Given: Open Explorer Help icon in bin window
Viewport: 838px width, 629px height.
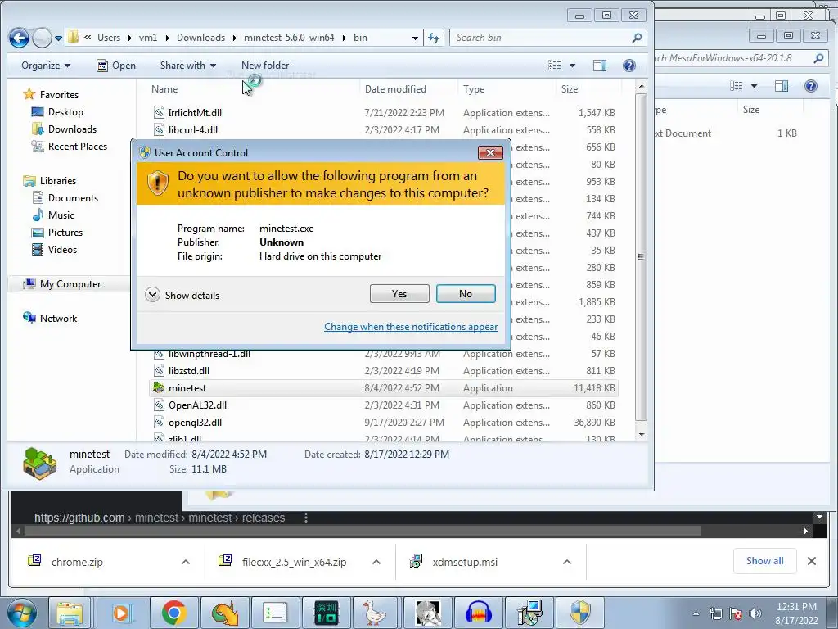Looking at the screenshot, I should pos(629,66).
